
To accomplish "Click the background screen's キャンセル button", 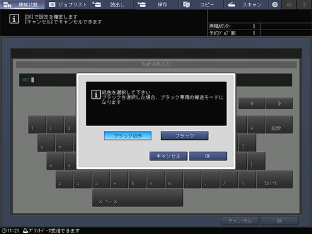I will pos(240,221).
